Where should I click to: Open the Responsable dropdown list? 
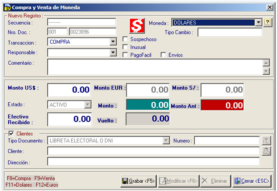[113, 52]
